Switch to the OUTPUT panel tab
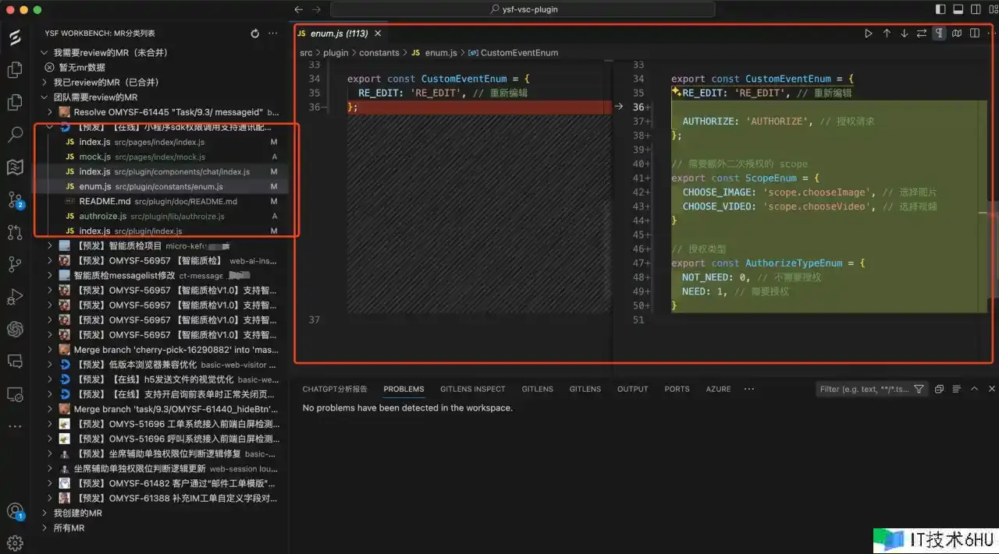 (632, 389)
